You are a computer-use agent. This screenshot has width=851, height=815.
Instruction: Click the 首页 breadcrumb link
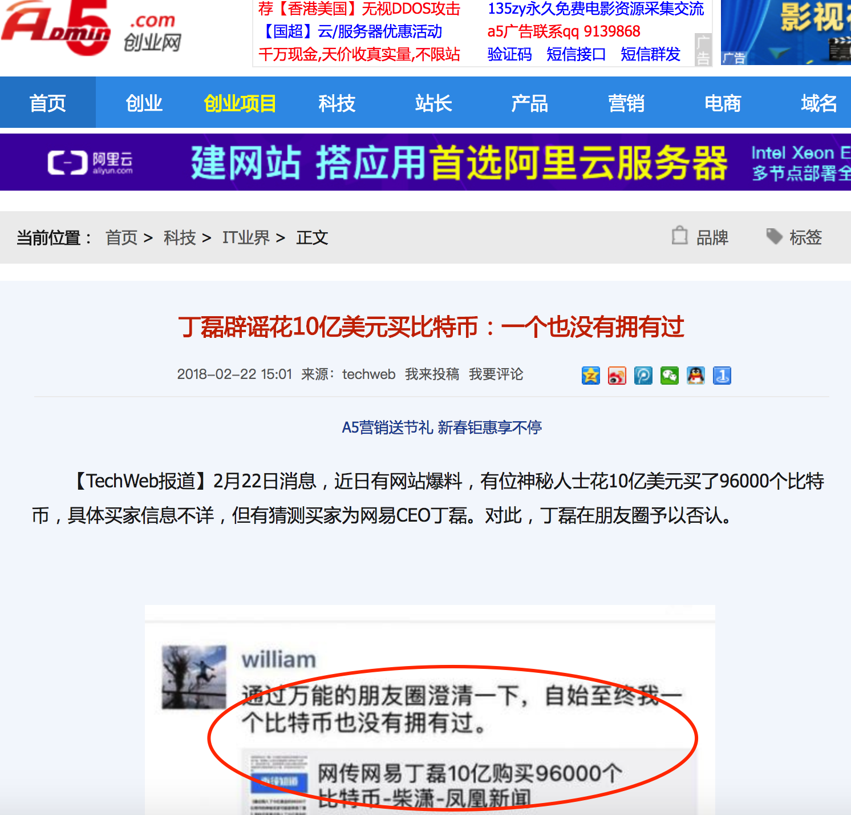(x=121, y=237)
